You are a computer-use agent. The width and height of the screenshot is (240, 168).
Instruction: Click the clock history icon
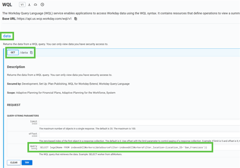tap(42, 4)
